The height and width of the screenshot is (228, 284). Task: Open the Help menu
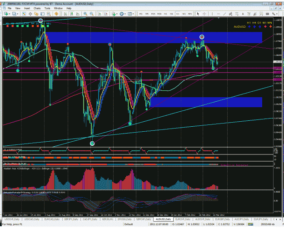coord(69,8)
